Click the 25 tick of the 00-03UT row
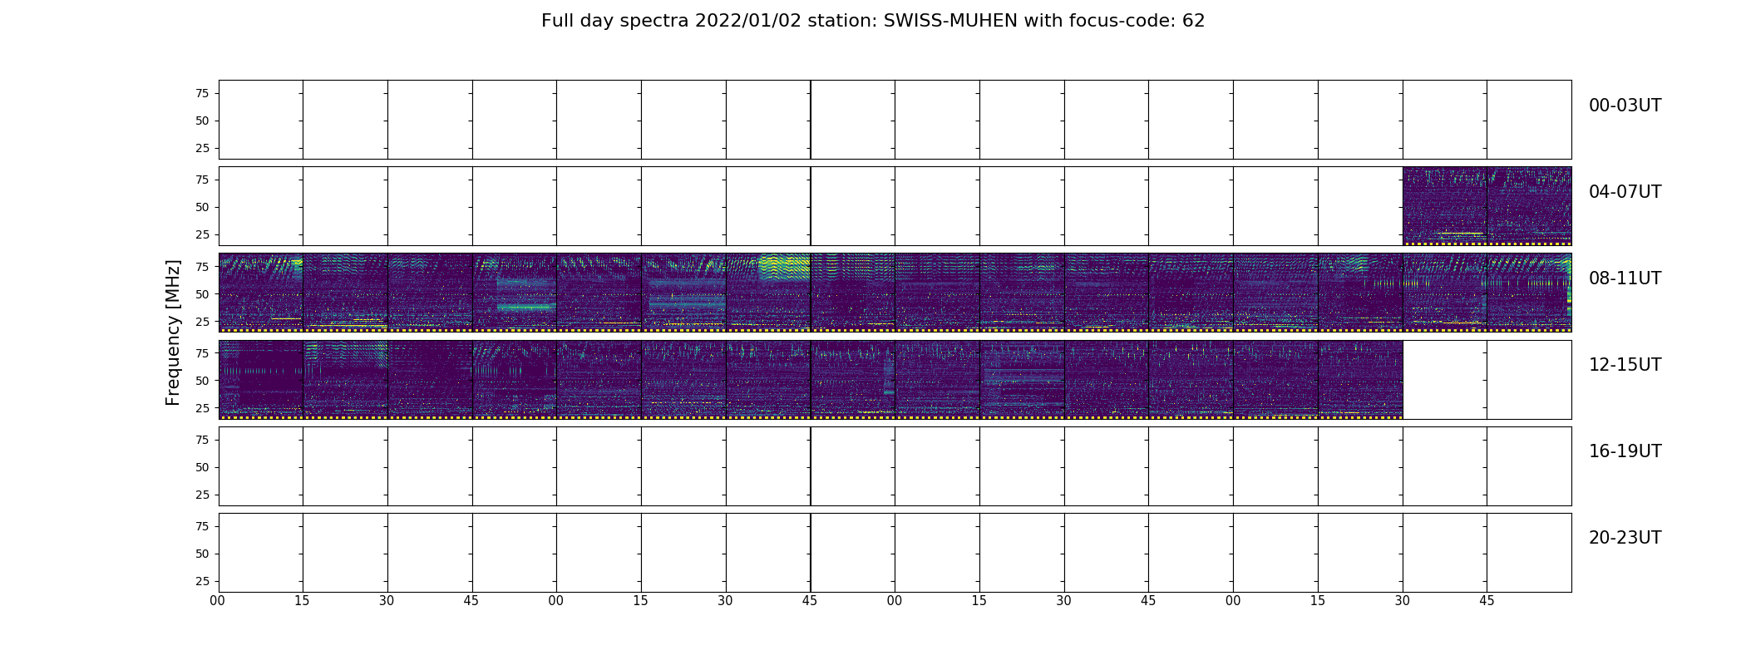This screenshot has height=665, width=1746. 202,148
